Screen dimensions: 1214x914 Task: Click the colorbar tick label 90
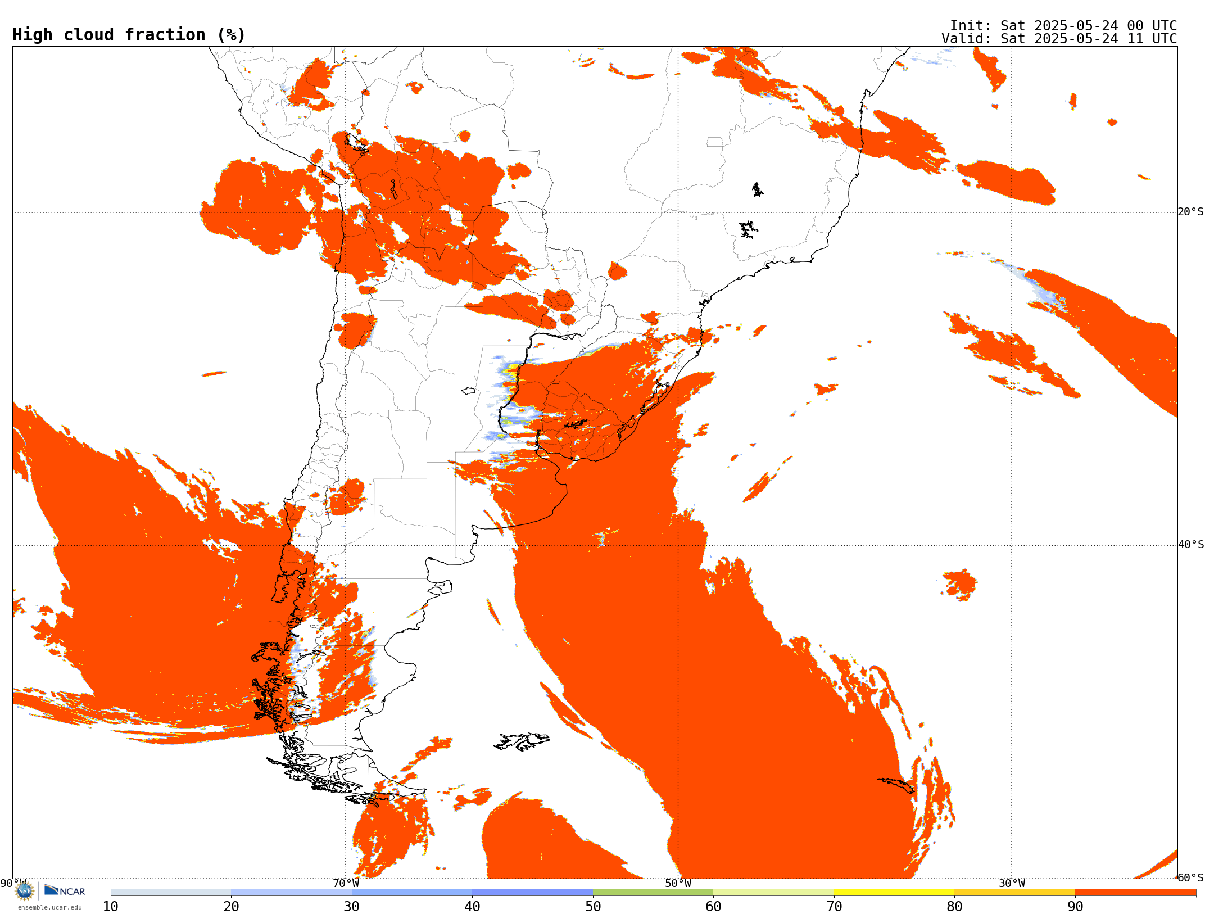tap(1075, 907)
